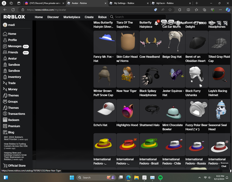Select Beige Dog Hat thumbnail
This screenshot has width=232, height=182.
[x=174, y=42]
